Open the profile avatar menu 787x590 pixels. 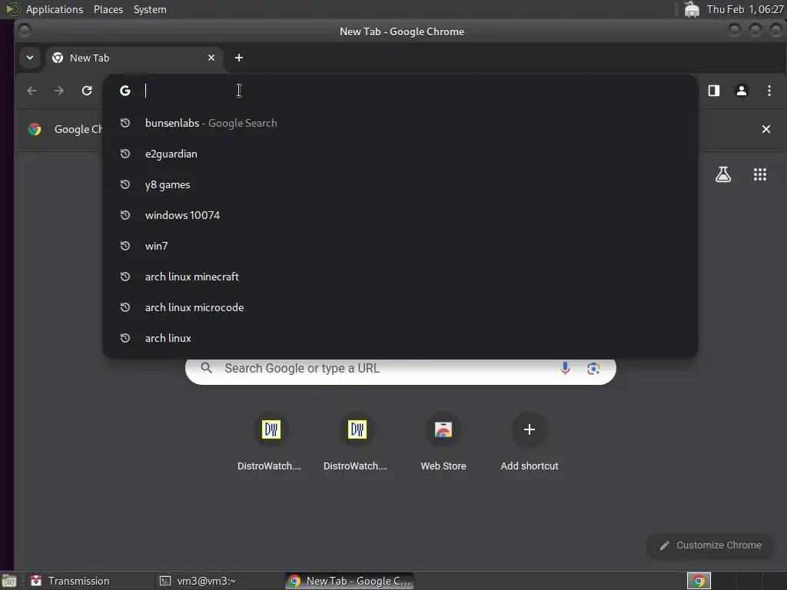pos(742,91)
